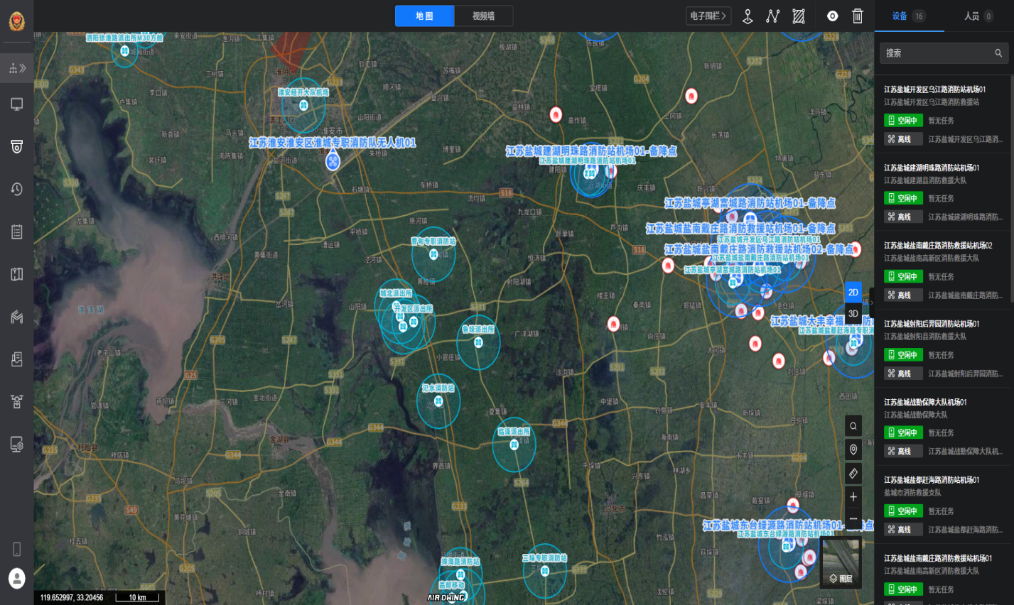The height and width of the screenshot is (605, 1014).
Task: Open the 图层 layer thumbnail
Action: [x=841, y=562]
